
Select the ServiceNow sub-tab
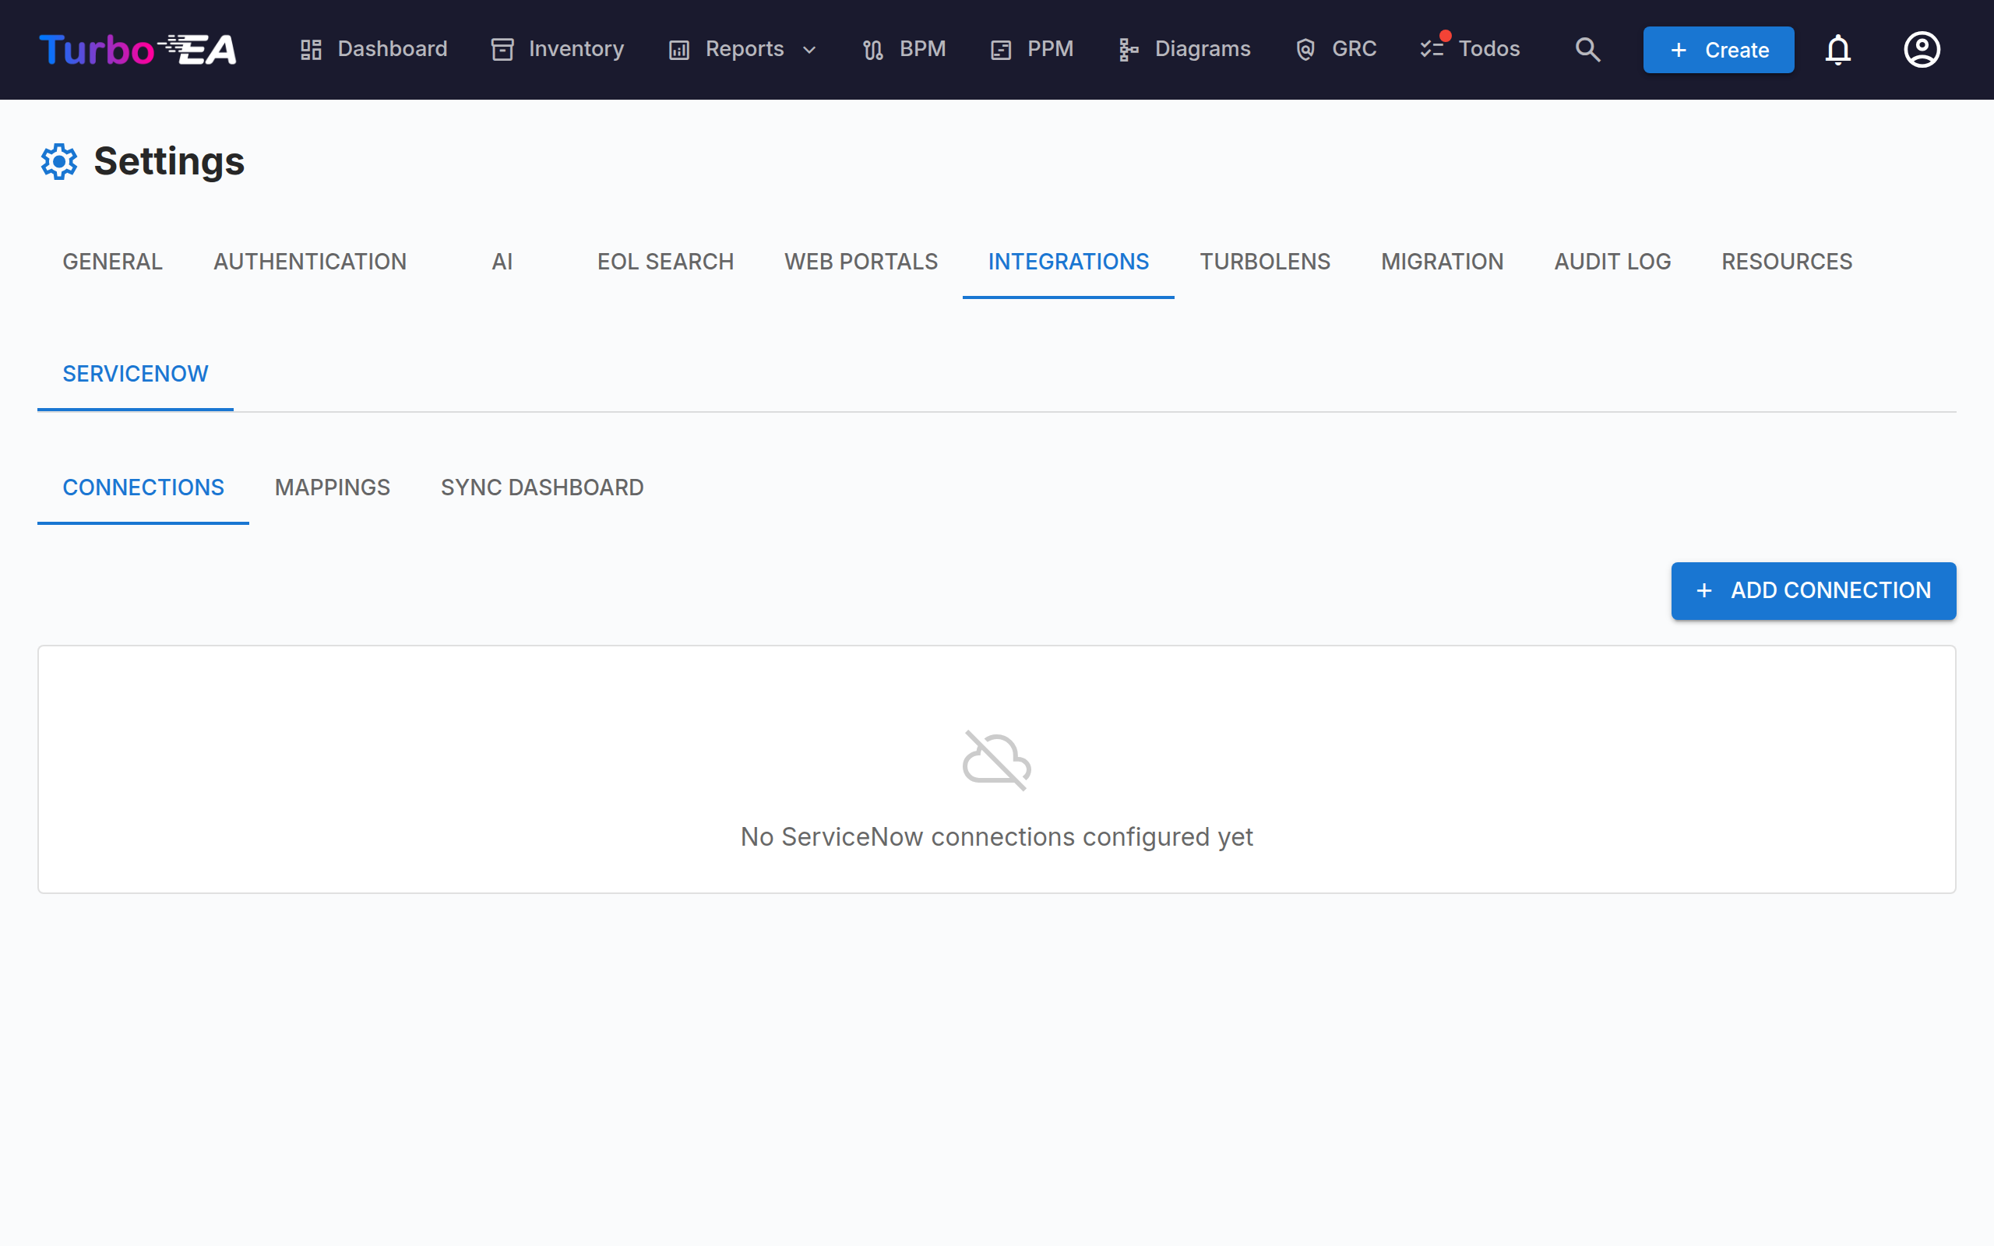pos(135,373)
